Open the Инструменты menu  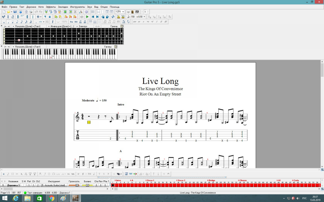click(77, 7)
